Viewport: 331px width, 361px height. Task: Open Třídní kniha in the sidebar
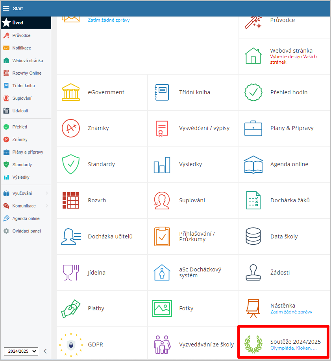pyautogui.click(x=26, y=86)
